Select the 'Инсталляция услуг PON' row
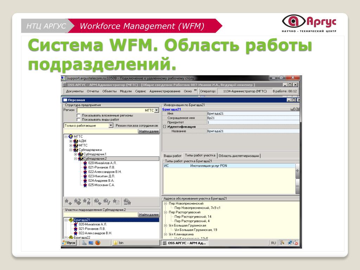Image resolution: width=360 pixels, height=270 pixels. coord(229,166)
